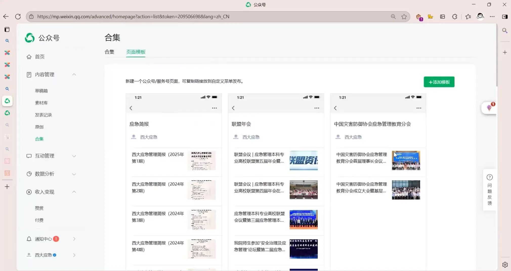Click the 联盟资讯 article thumbnail
This screenshot has width=511, height=271.
(304, 160)
